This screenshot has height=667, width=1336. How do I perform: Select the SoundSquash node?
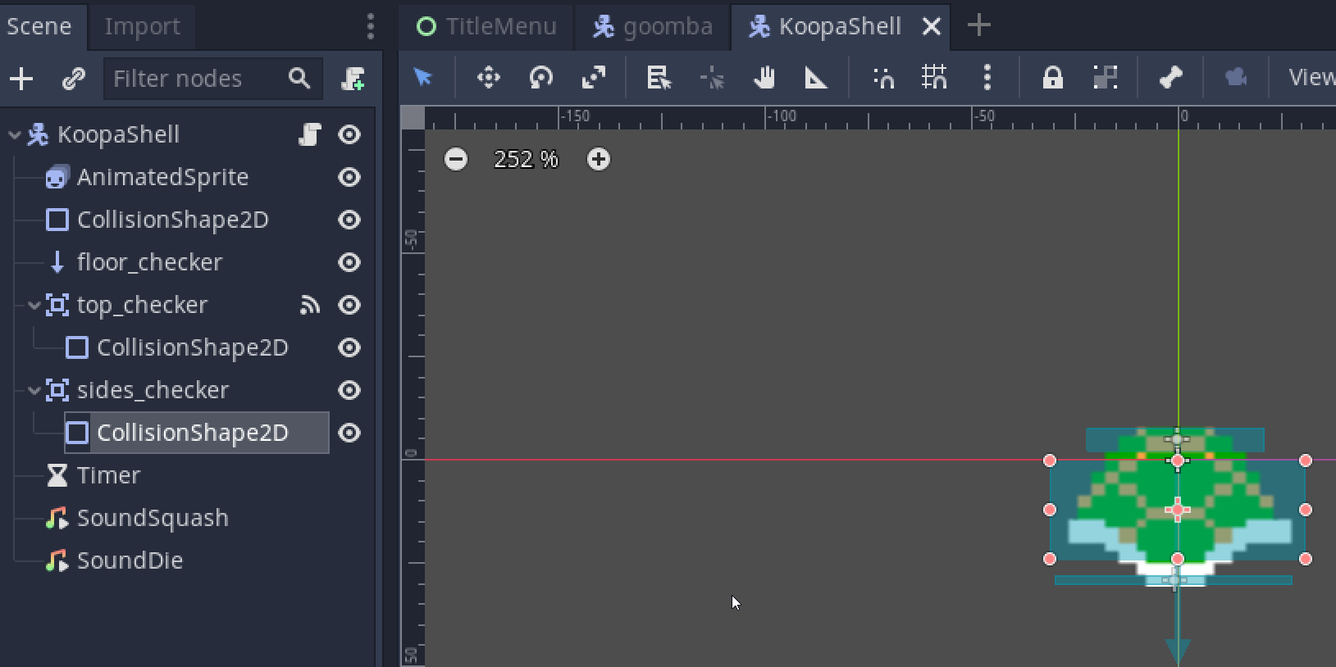click(153, 518)
